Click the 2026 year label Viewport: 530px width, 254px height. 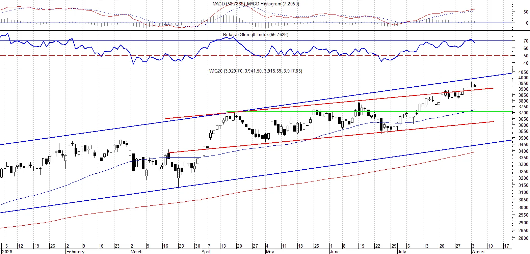[7, 252]
